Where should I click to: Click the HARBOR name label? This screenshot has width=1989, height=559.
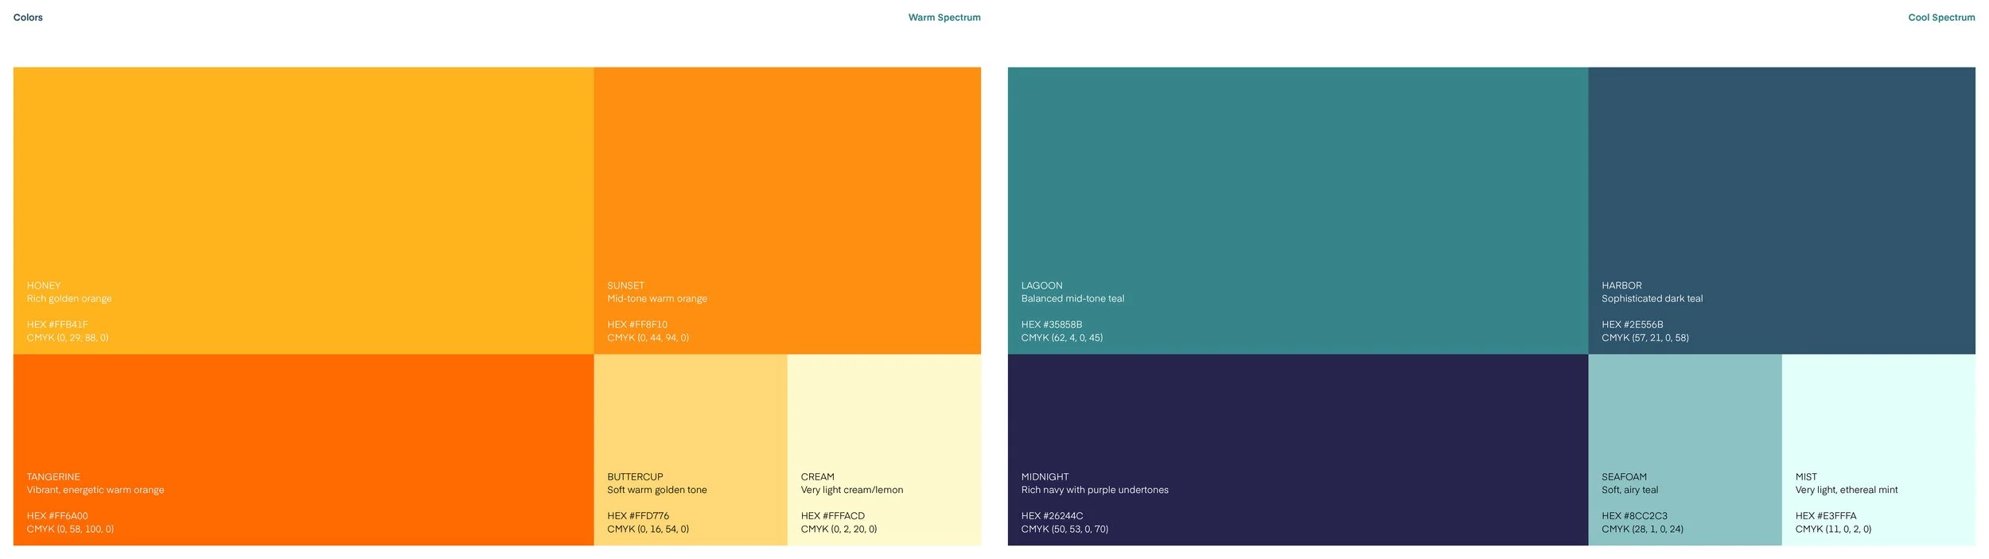(1621, 285)
